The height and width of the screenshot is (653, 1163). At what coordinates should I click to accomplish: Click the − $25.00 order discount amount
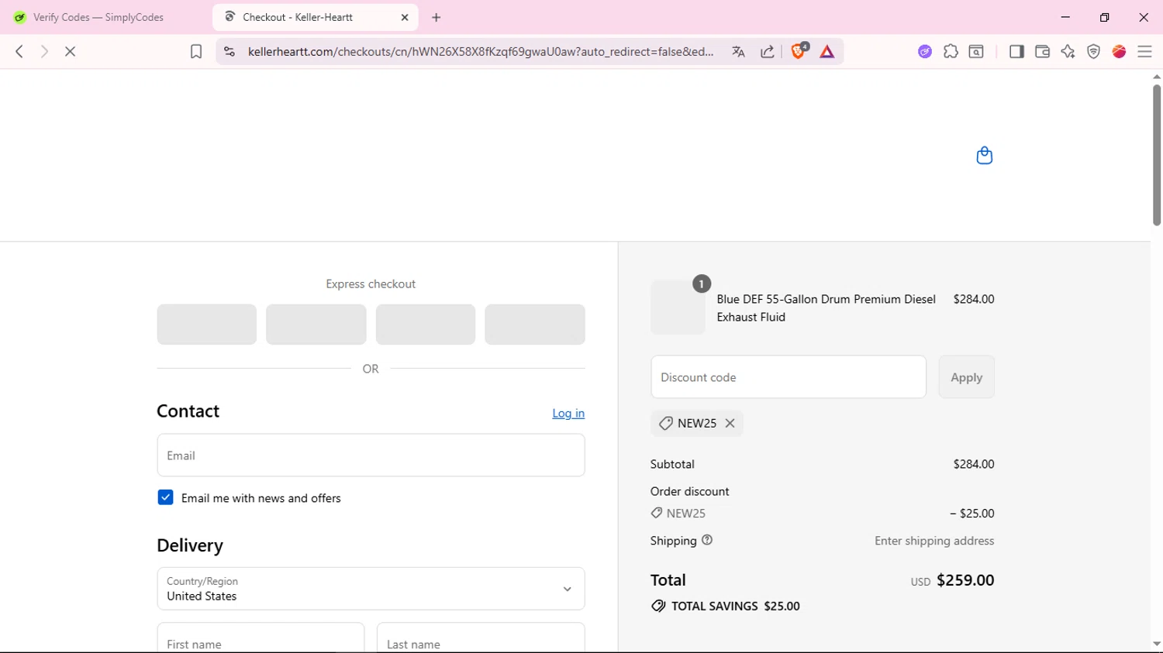[x=971, y=513]
